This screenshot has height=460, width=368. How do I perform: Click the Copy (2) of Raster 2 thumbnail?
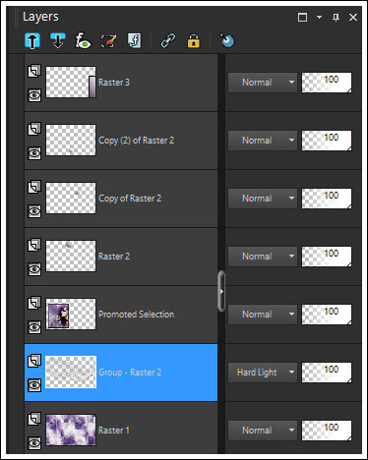click(x=71, y=140)
